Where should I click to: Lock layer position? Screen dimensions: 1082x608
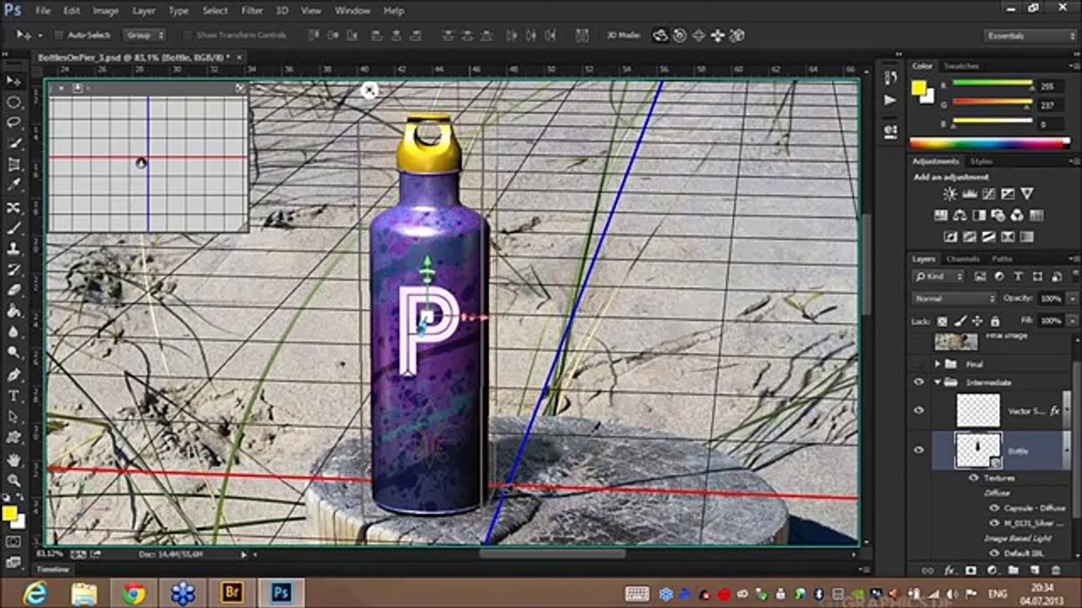[x=977, y=321]
